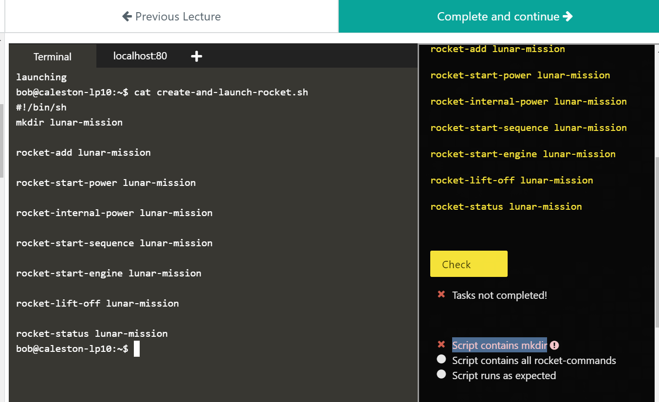
Task: Click the mkdir lunar-mission line in terminal
Action: 69,123
